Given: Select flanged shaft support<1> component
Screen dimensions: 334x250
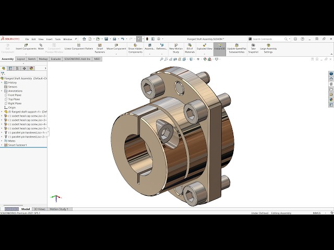Looking at the screenshot, I should 26,111.
